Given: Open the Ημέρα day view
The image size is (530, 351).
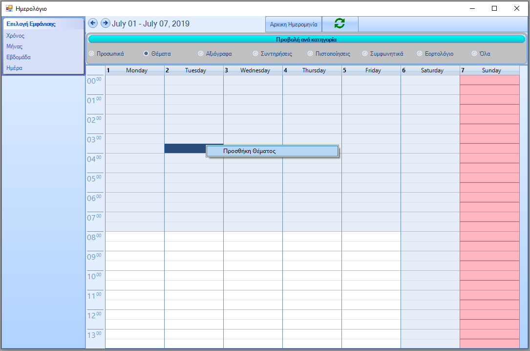Looking at the screenshot, I should (14, 68).
